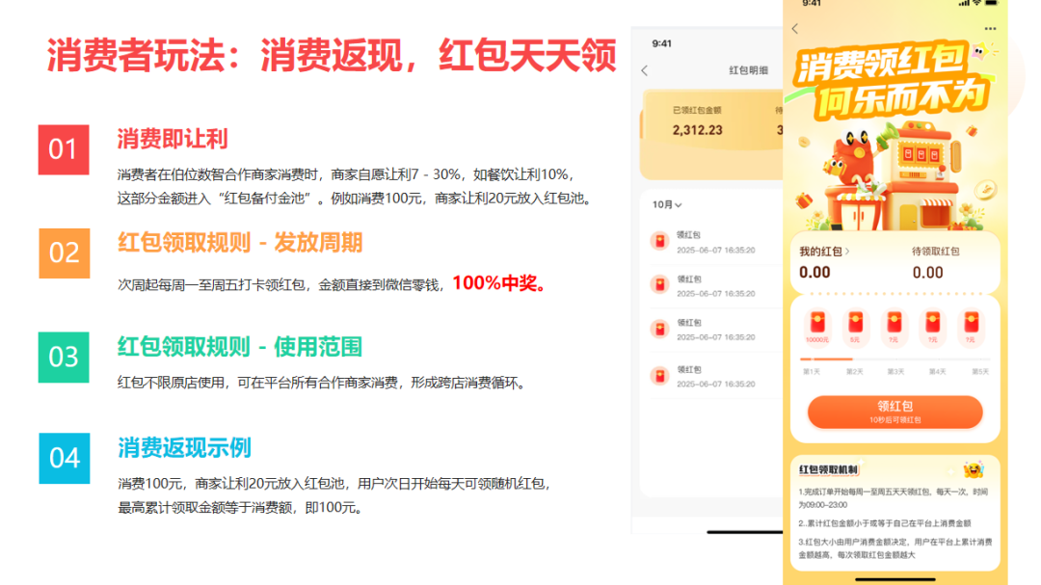The height and width of the screenshot is (585, 1041).
Task: Click rule 2 text 累计红包金额小于或等于
Action: coord(885,523)
